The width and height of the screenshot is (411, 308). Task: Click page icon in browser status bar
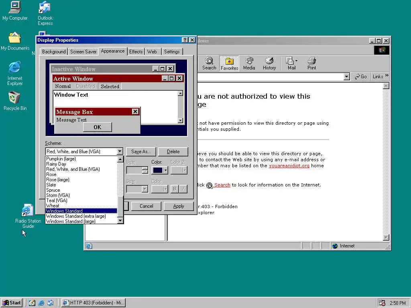point(89,246)
